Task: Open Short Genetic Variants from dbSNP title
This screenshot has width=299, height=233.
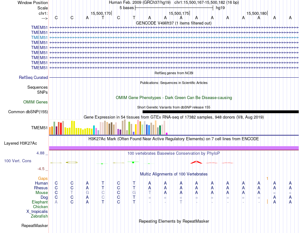Action: pos(174,107)
